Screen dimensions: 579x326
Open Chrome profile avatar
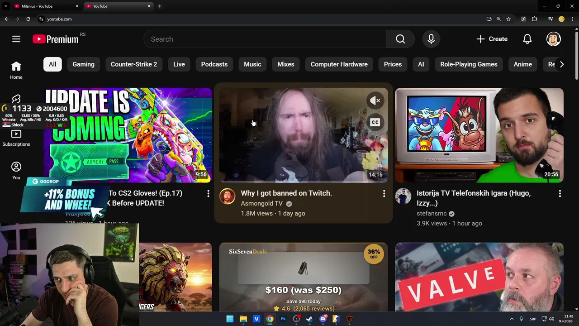(561, 19)
